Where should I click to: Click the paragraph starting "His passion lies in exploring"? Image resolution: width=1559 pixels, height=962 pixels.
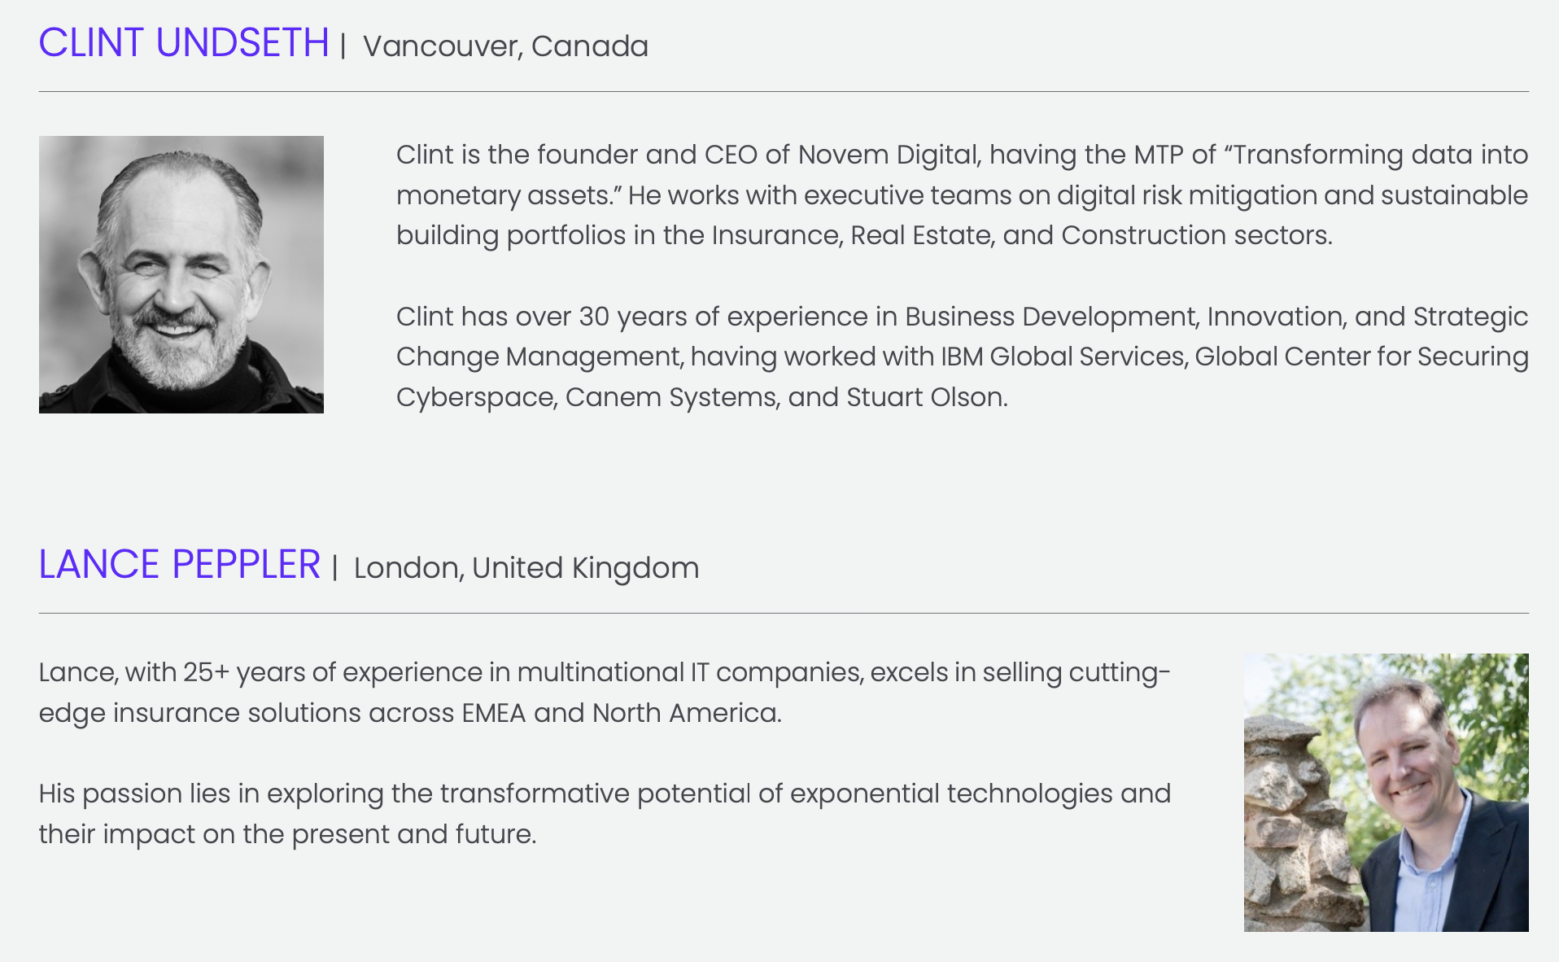605,814
